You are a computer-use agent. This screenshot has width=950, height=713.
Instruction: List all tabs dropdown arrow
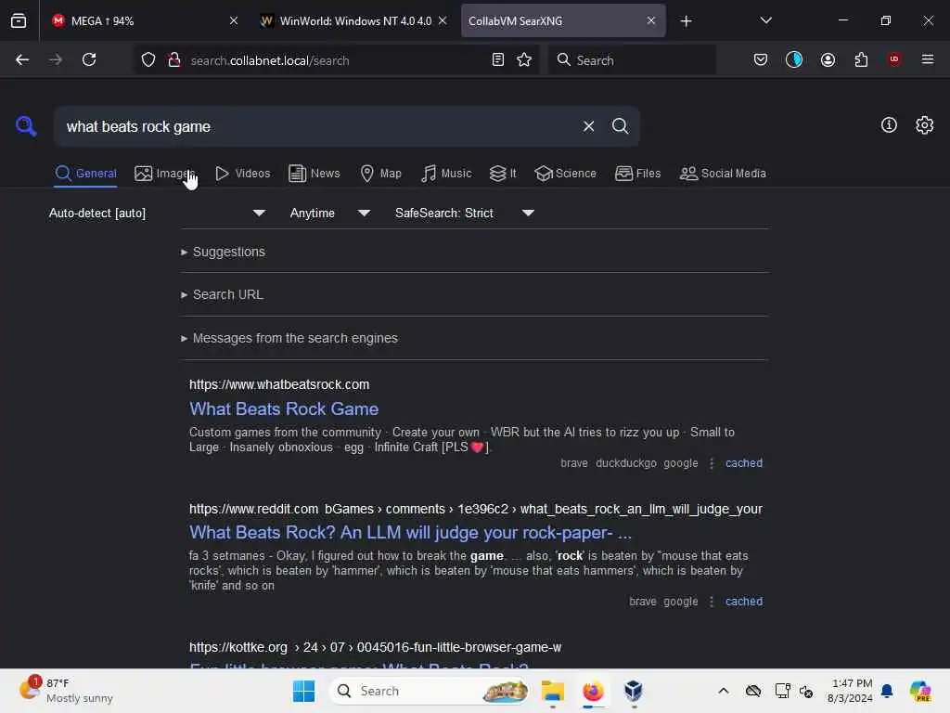click(765, 20)
